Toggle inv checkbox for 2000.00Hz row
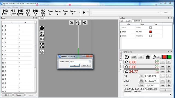 (150, 36)
